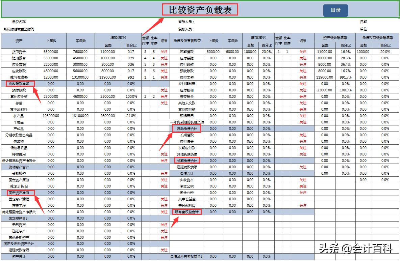400x261 pixels.
Task: Select the 资产 column header
Action: (19, 40)
